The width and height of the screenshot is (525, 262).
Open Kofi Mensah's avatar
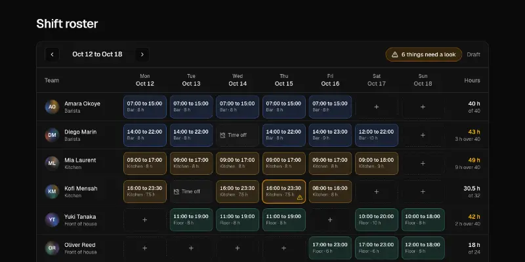[x=52, y=191]
